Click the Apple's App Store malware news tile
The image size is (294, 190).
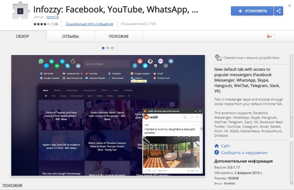tap(61, 146)
